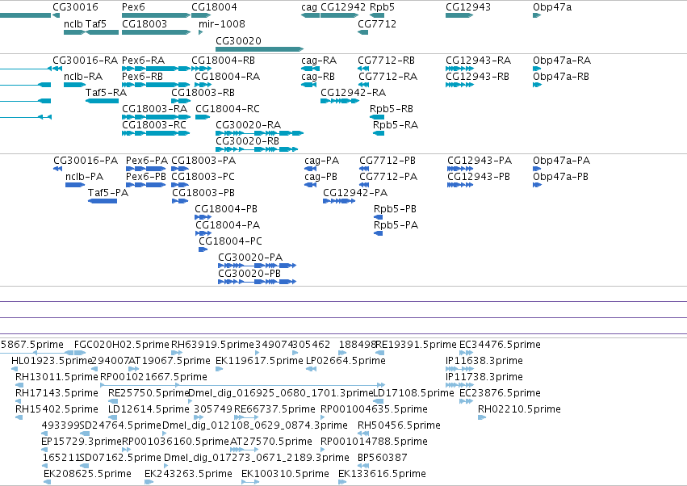
Task: Select the CG7712-RB transcript label
Action: pyautogui.click(x=386, y=60)
